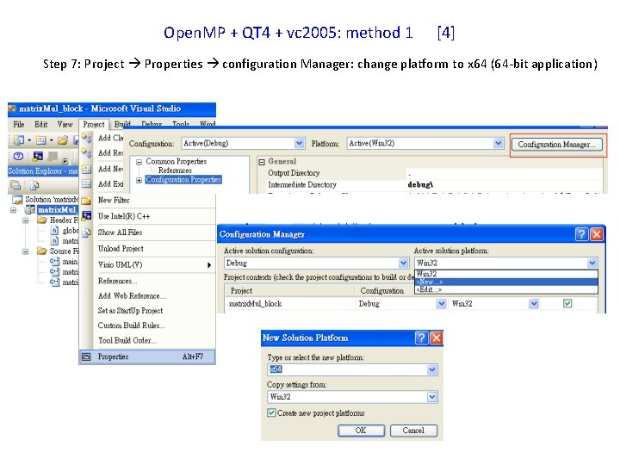Choose Tool Build Order... entry
Viewport: 620px width, 465px height.
(127, 340)
